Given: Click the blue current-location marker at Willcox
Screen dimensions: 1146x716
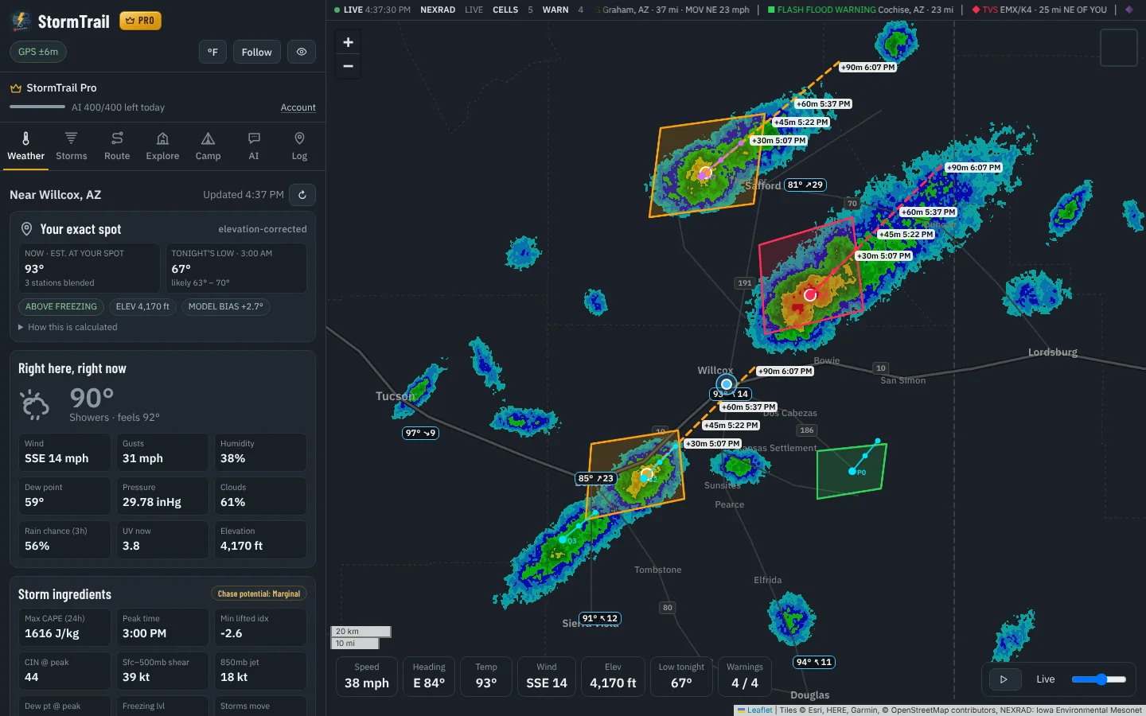Looking at the screenshot, I should tap(726, 384).
